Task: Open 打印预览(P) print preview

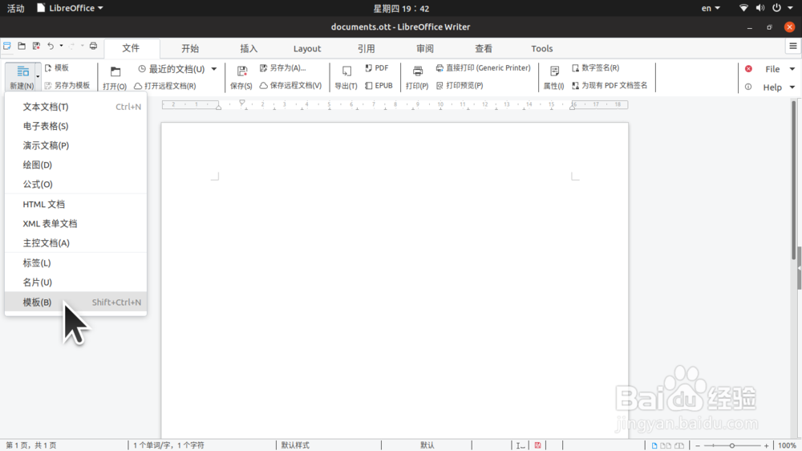Action: (460, 86)
